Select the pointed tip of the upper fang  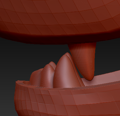[x=90, y=78]
